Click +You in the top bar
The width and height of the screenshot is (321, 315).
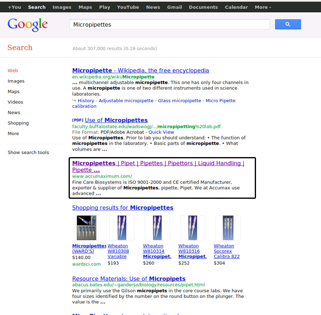(14, 7)
